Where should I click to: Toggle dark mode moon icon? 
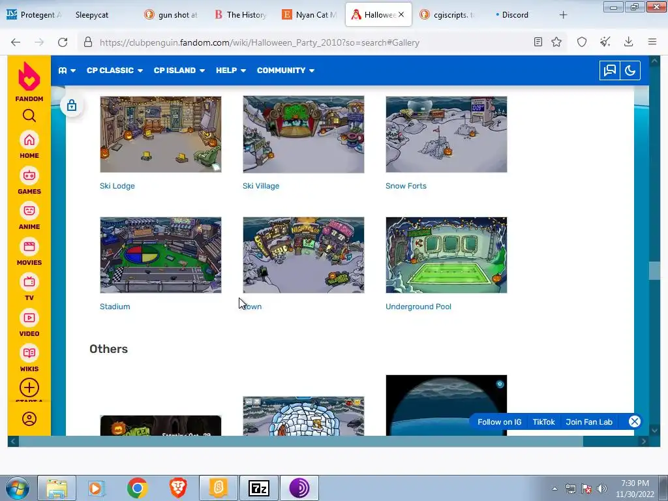pyautogui.click(x=630, y=70)
